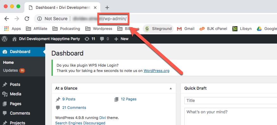Open Media in the sidebar
277x125 pixels.
[x=23, y=94]
